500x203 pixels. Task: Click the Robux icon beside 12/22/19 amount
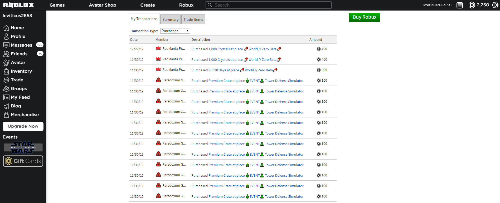318,49
